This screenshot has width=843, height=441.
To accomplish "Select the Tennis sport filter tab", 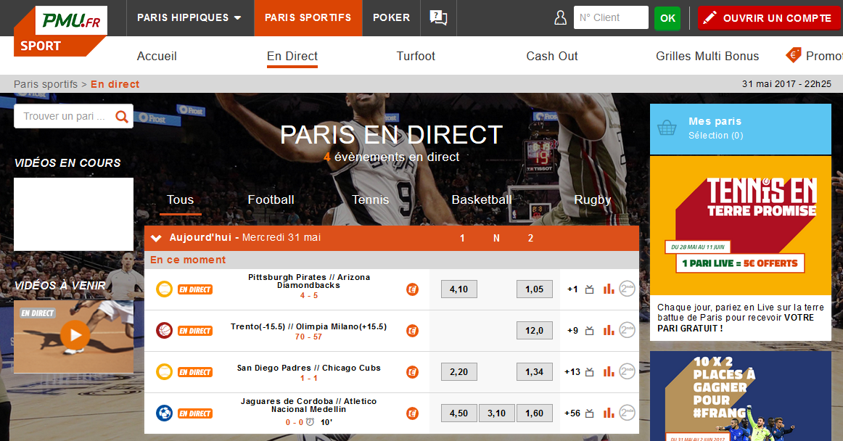I will (x=371, y=200).
